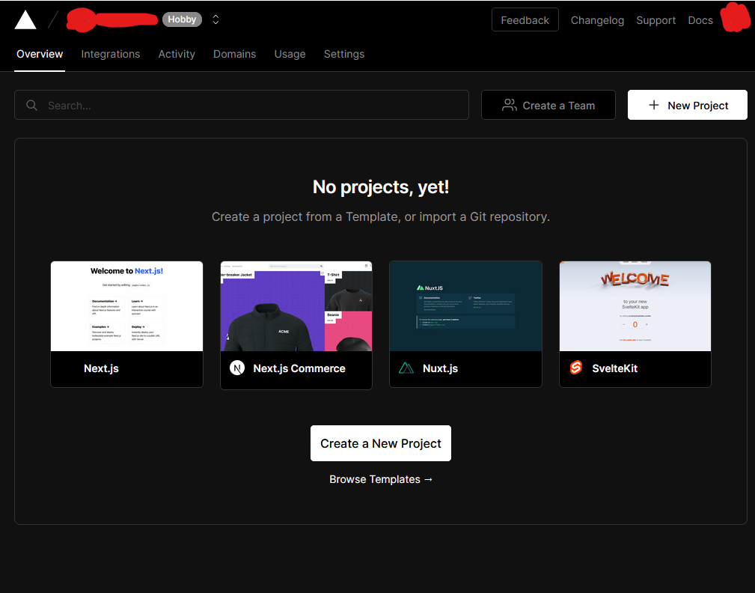Switch to the Integrations tab

coord(110,54)
